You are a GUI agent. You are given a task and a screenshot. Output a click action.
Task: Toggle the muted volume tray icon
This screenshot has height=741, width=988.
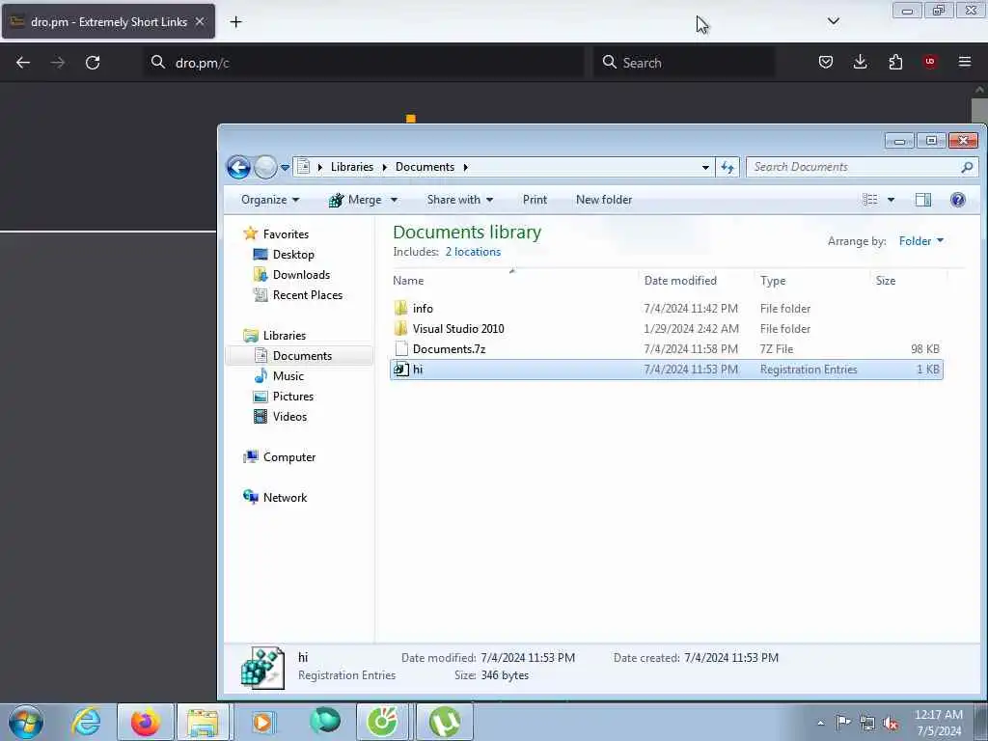(x=891, y=724)
